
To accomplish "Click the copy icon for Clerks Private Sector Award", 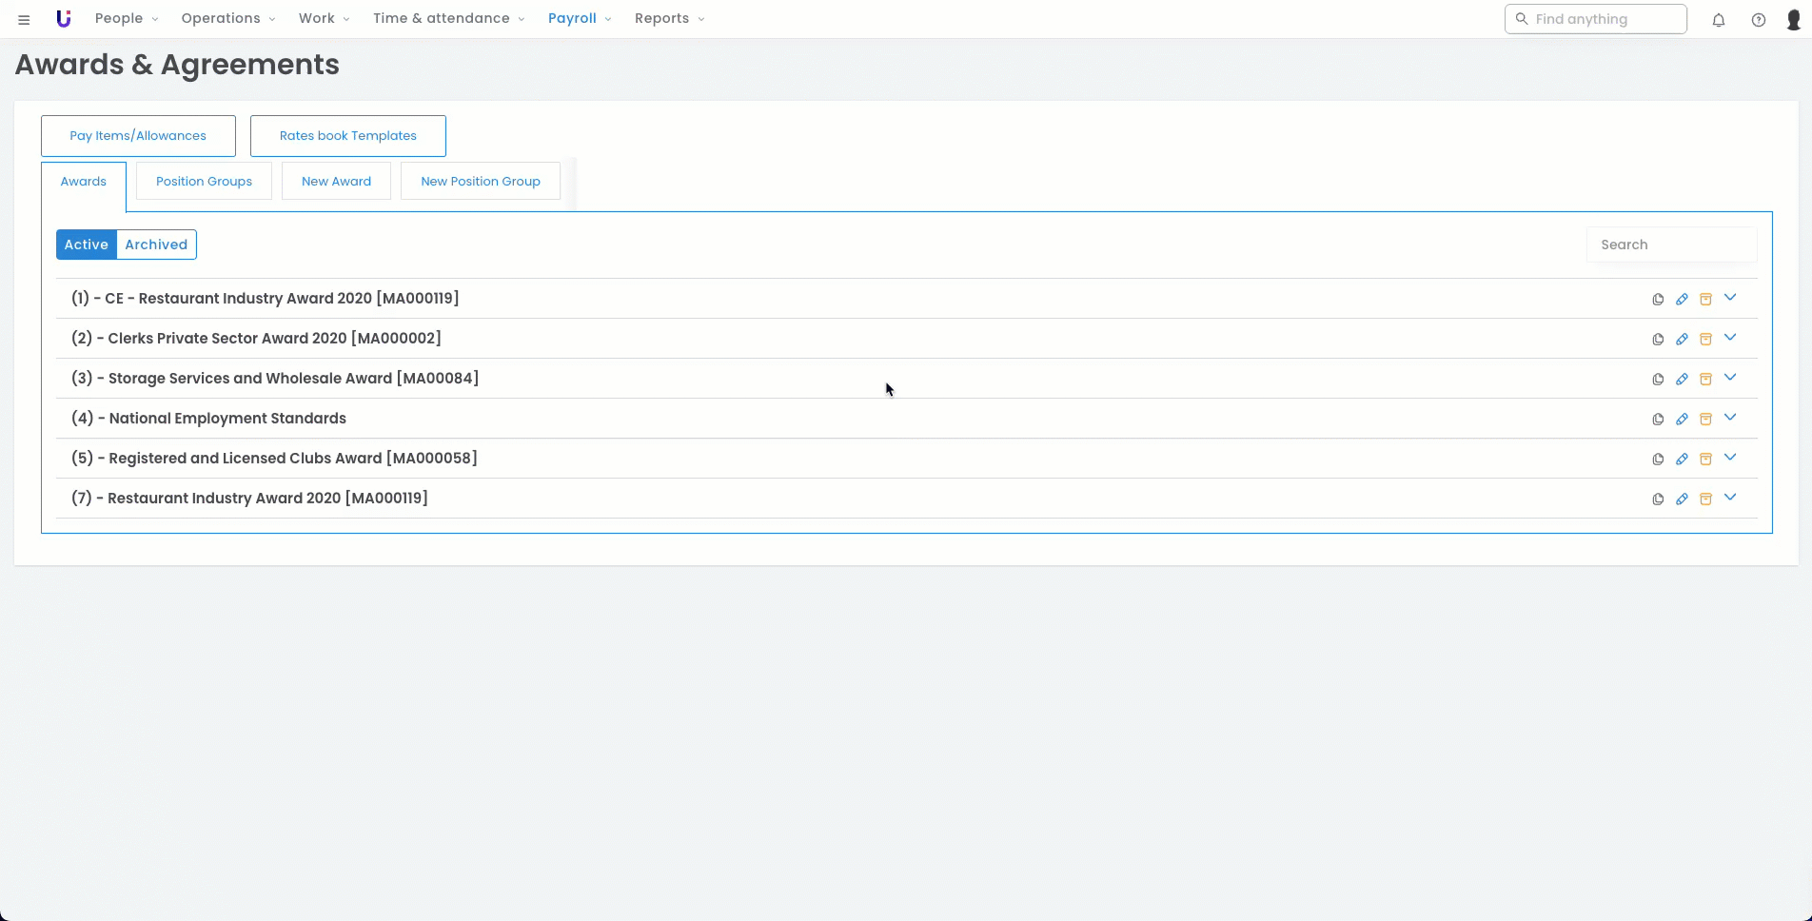I will (1658, 340).
